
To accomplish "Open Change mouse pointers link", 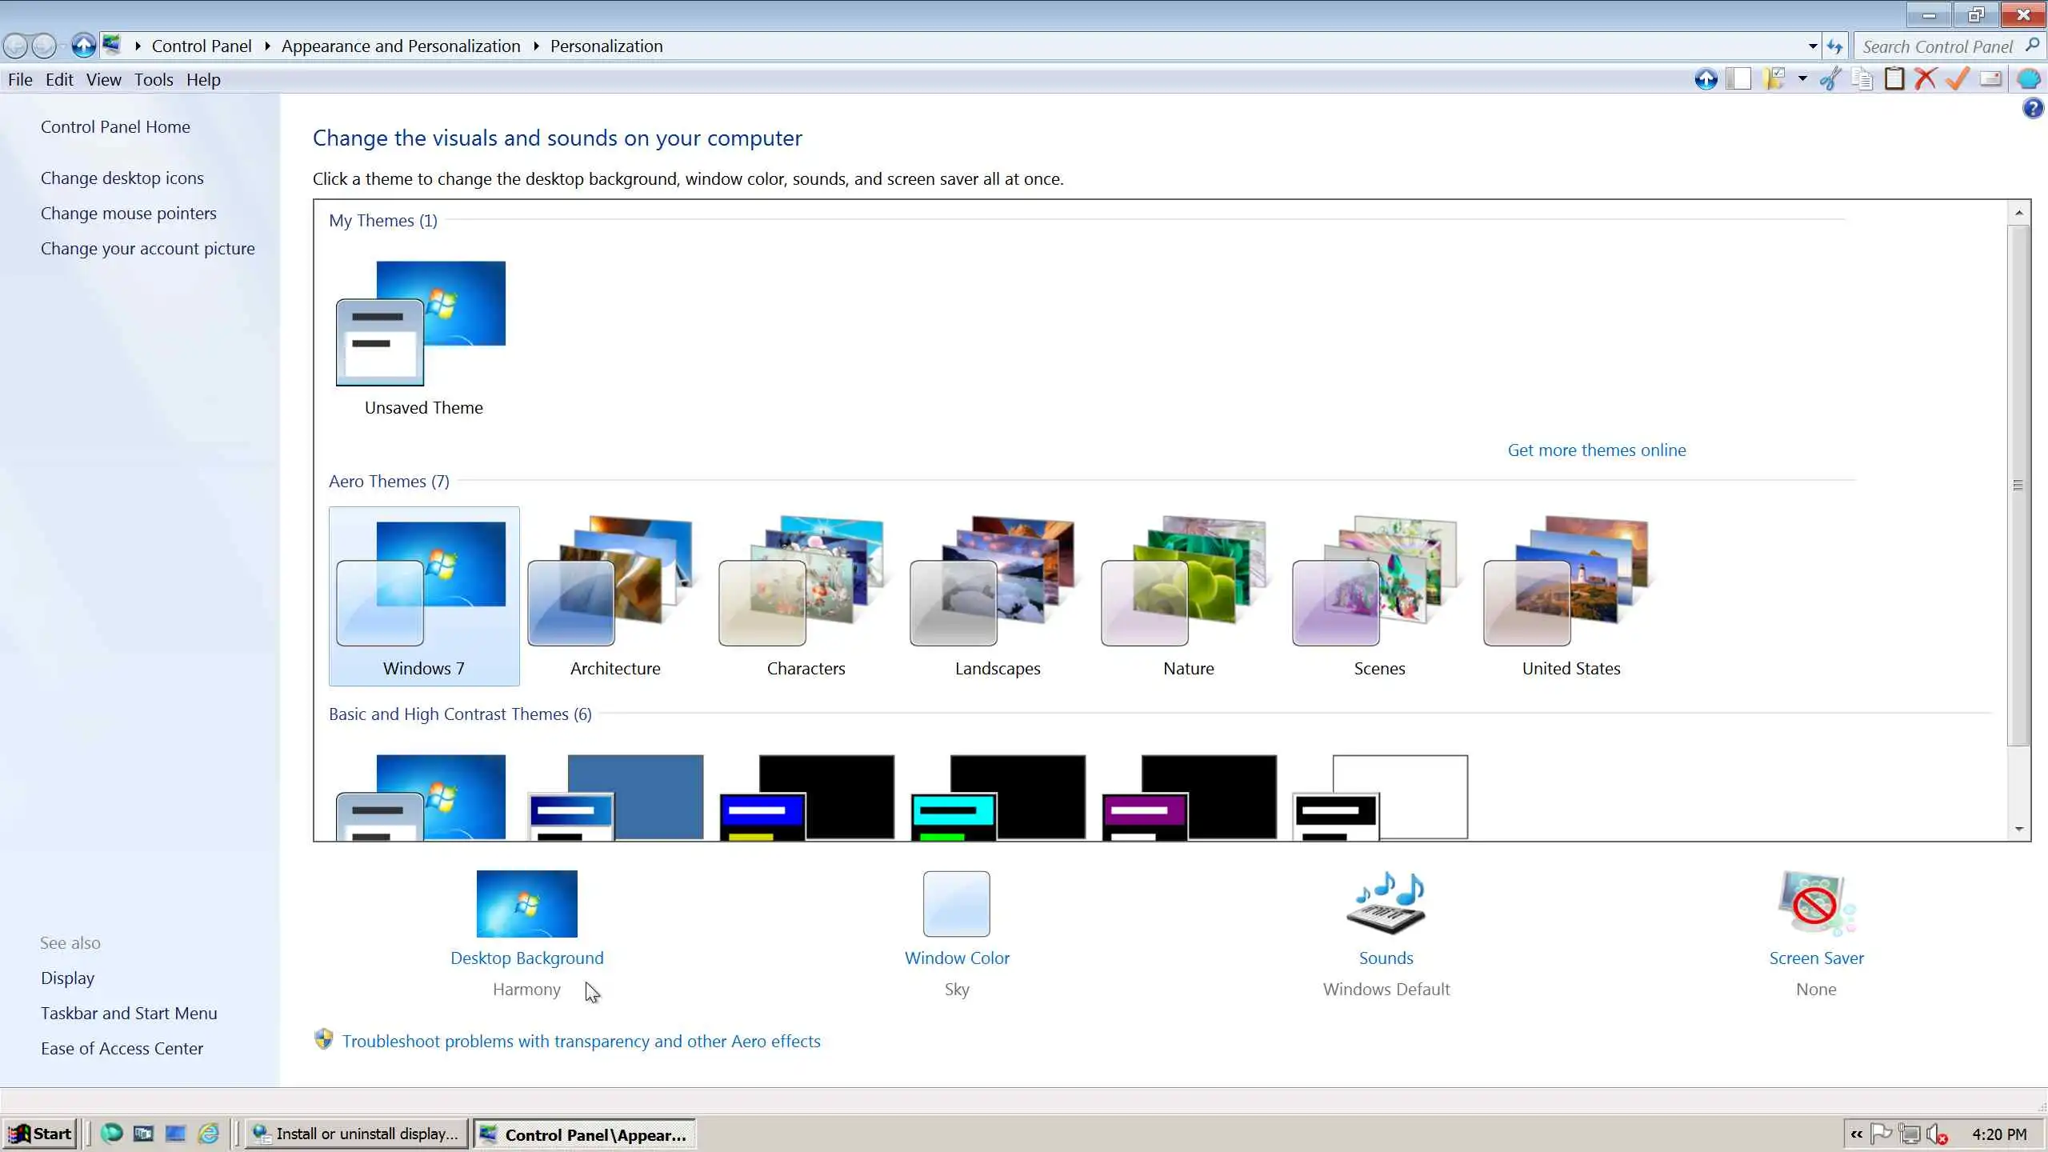I will [128, 214].
